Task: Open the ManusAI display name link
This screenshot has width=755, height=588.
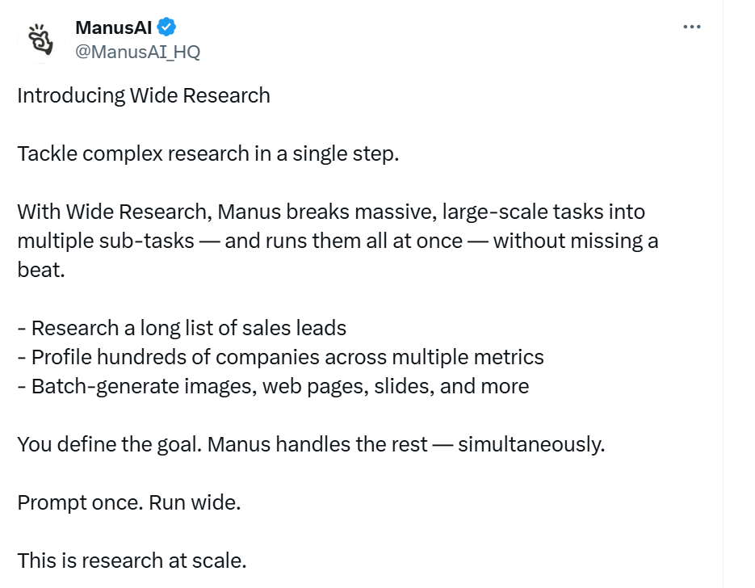Action: coord(113,27)
